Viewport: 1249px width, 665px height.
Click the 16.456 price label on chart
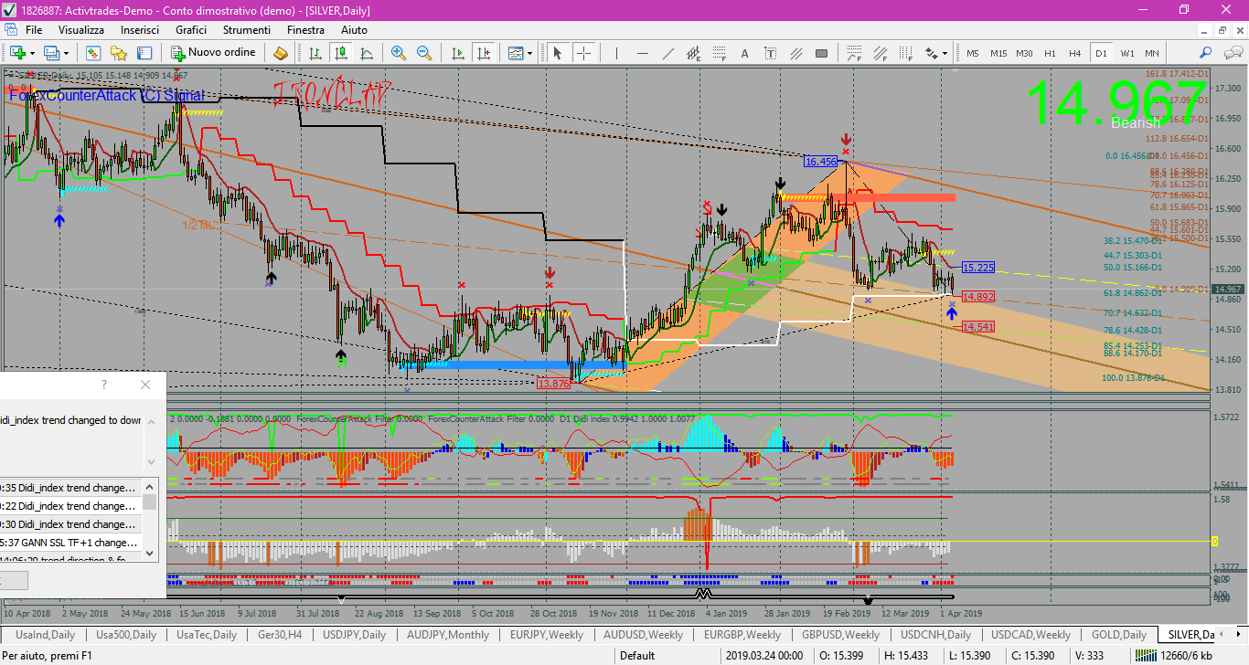coord(821,162)
